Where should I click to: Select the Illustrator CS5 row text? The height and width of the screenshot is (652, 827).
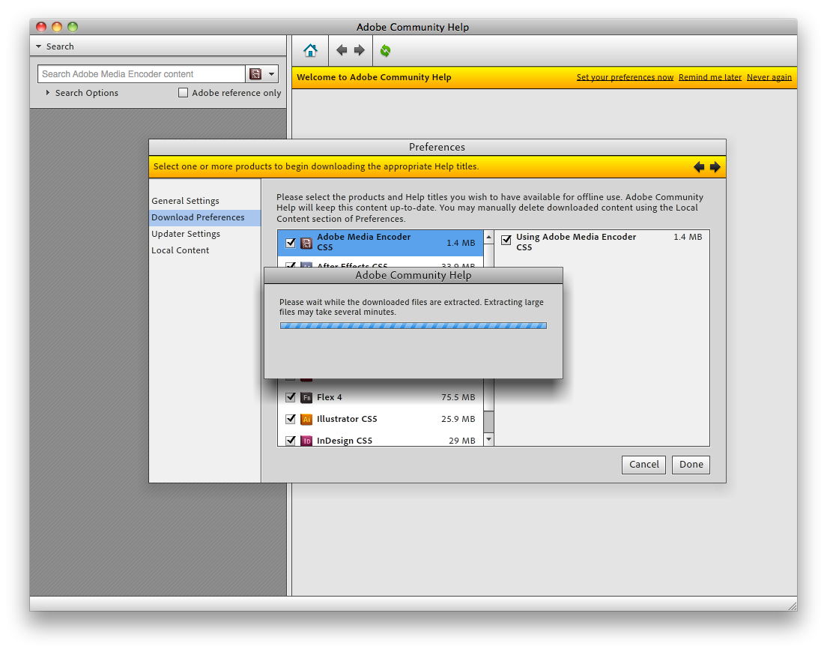(347, 419)
